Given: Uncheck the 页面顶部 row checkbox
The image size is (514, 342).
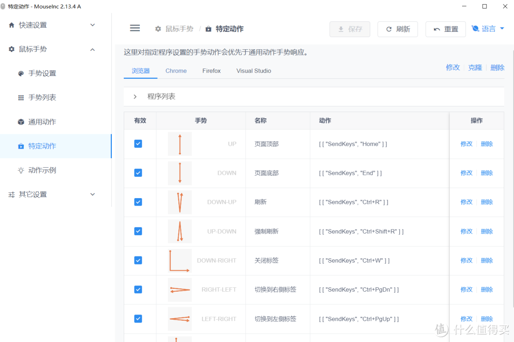Looking at the screenshot, I should (x=138, y=143).
